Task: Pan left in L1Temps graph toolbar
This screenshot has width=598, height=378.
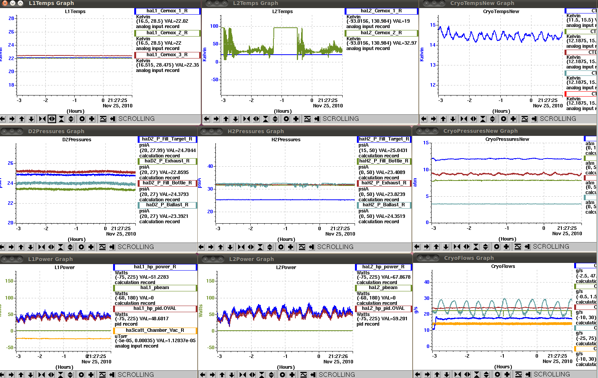Action: pos(2,119)
